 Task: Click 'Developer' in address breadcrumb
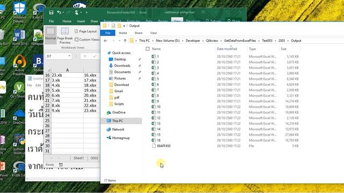point(193,41)
